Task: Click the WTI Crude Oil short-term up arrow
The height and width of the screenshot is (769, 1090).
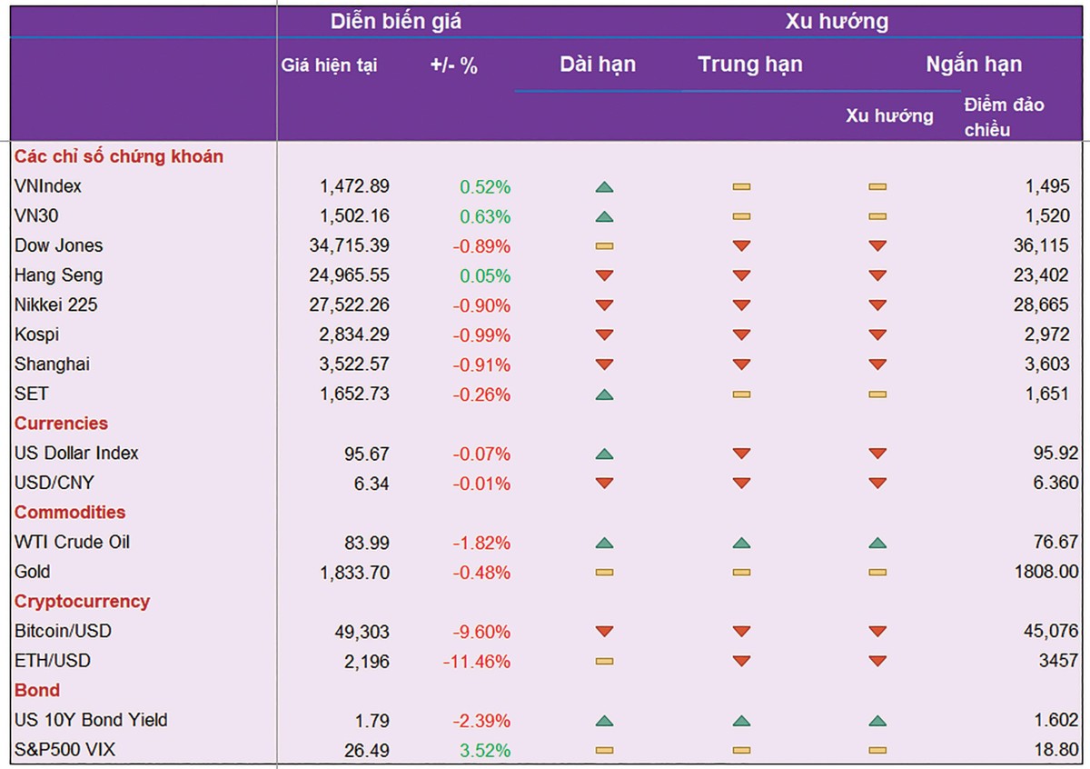Action: click(x=877, y=543)
